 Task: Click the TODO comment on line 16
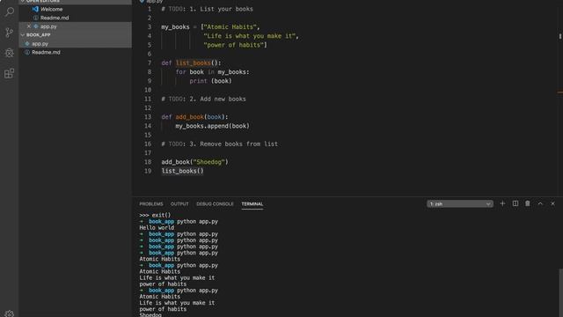(x=219, y=144)
